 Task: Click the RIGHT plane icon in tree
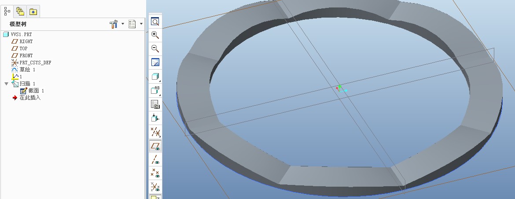tap(15, 41)
